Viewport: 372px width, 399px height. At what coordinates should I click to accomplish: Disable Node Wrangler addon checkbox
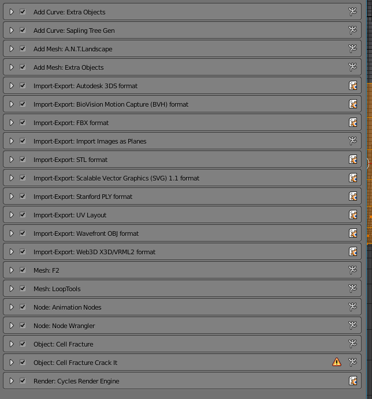pyautogui.click(x=23, y=325)
